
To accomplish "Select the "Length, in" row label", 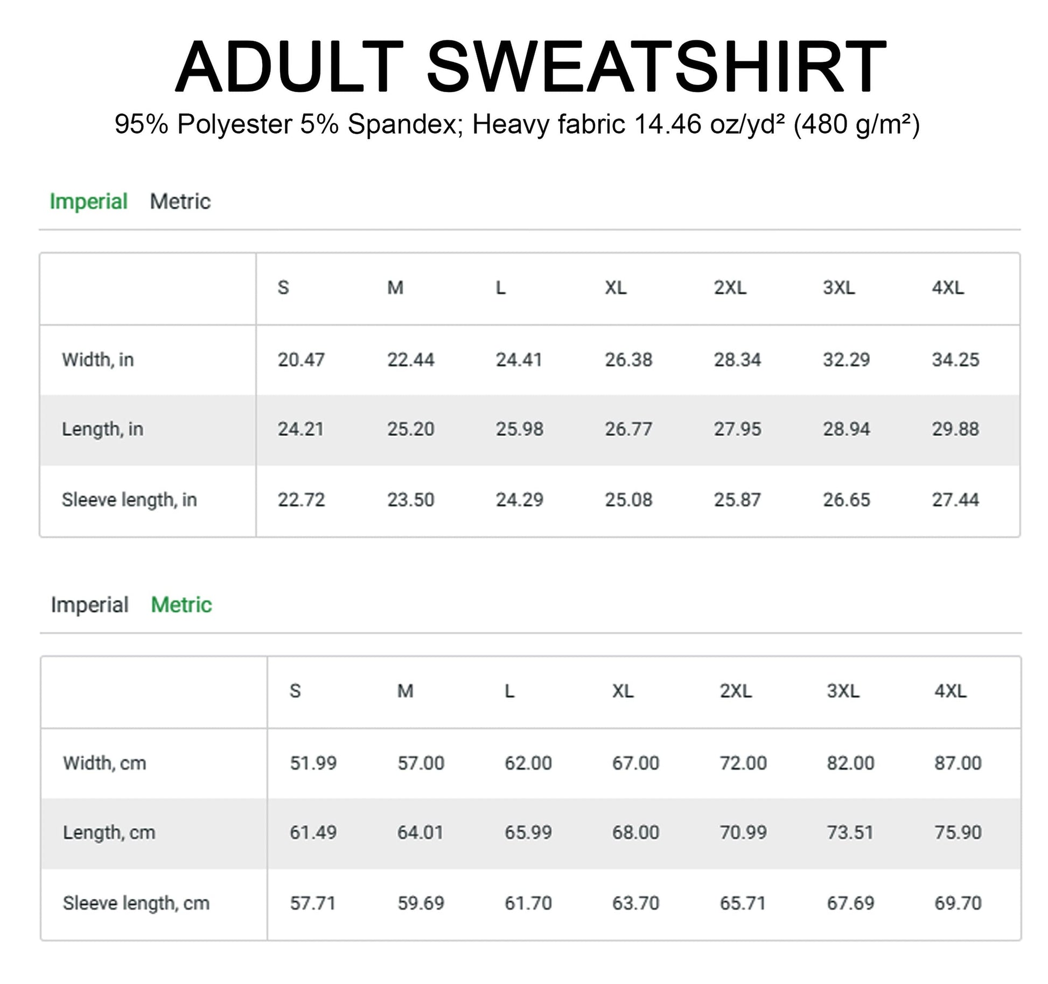I will (x=102, y=429).
